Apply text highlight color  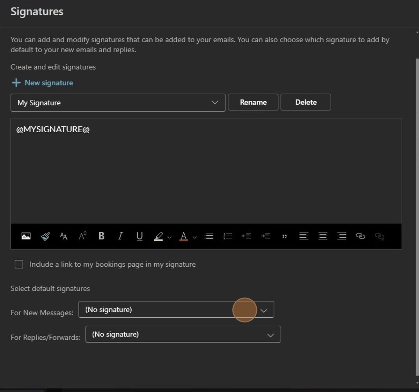tap(159, 236)
